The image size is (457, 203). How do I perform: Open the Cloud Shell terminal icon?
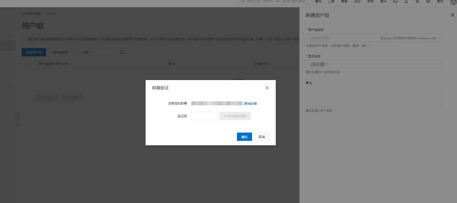tap(395, 1)
